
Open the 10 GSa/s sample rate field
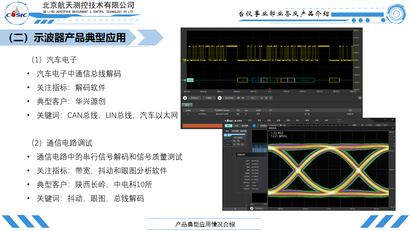[x=194, y=98]
